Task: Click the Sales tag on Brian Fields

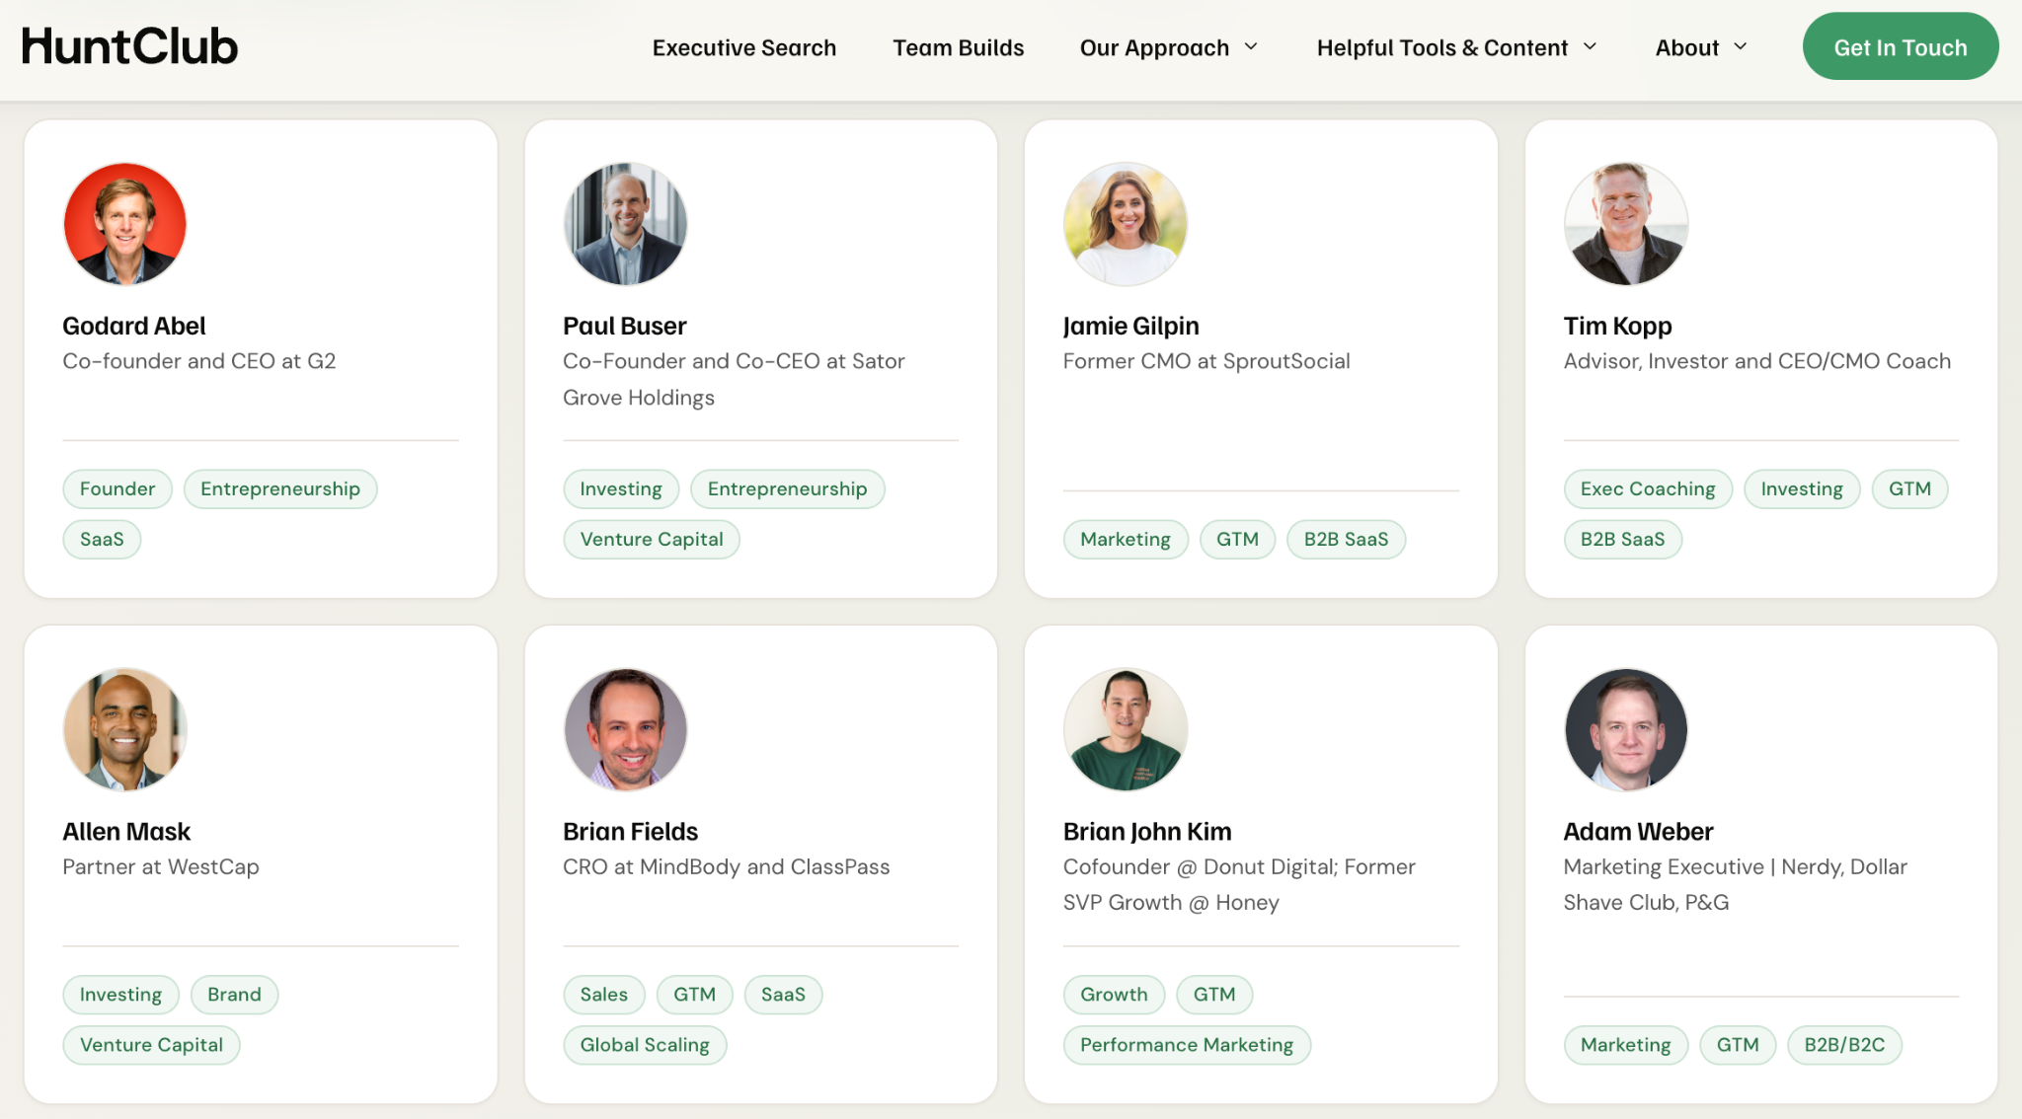Action: tap(604, 994)
